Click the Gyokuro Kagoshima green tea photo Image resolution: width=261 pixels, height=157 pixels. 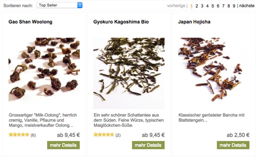(129, 73)
